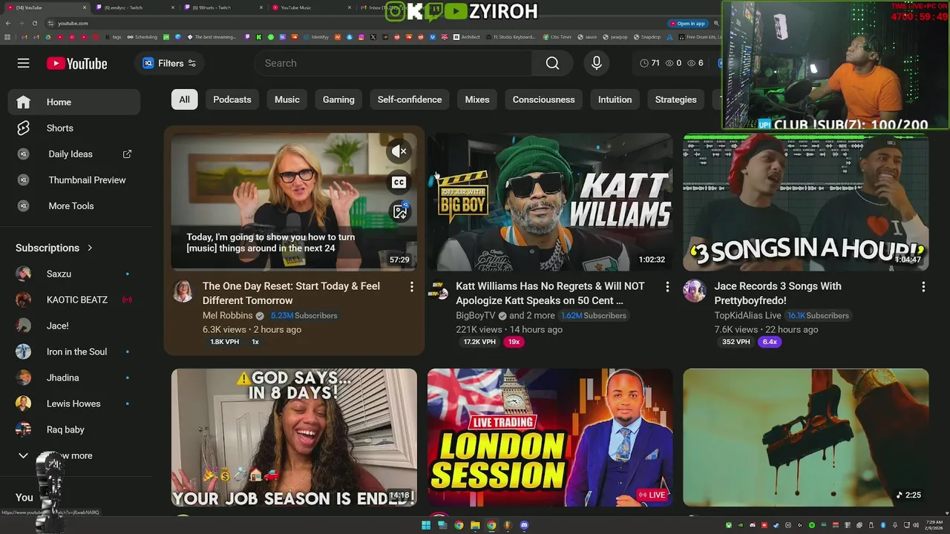Open Raq baby channel in subscriptions
Image resolution: width=950 pixels, height=534 pixels.
coord(73,429)
